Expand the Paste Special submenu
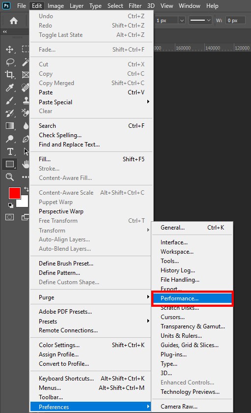Image resolution: width=251 pixels, height=413 pixels. [91, 102]
